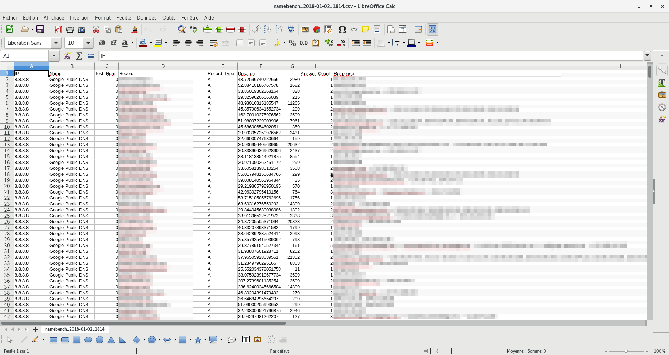This screenshot has height=355, width=669.
Task: Click the clone formatting paintbrush icon
Action: tap(134, 30)
